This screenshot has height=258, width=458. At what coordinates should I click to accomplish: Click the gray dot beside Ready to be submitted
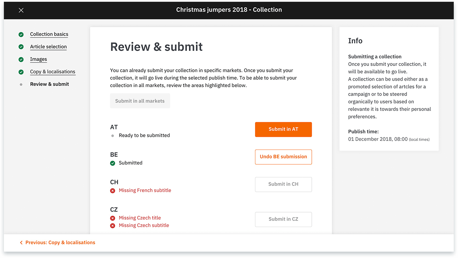click(112, 135)
